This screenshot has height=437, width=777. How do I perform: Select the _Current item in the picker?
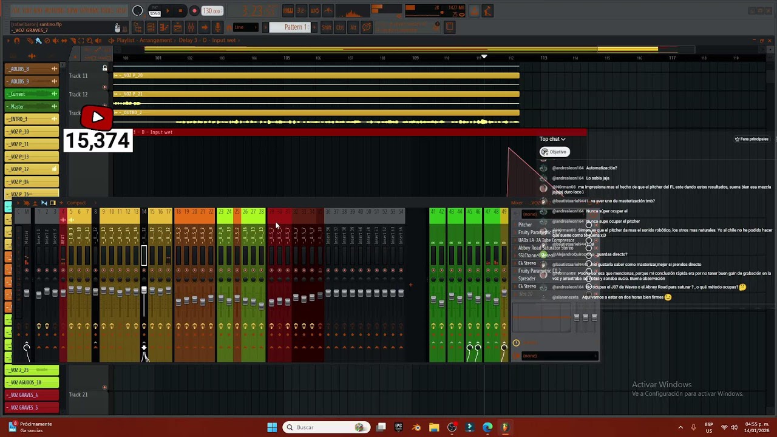(x=32, y=94)
